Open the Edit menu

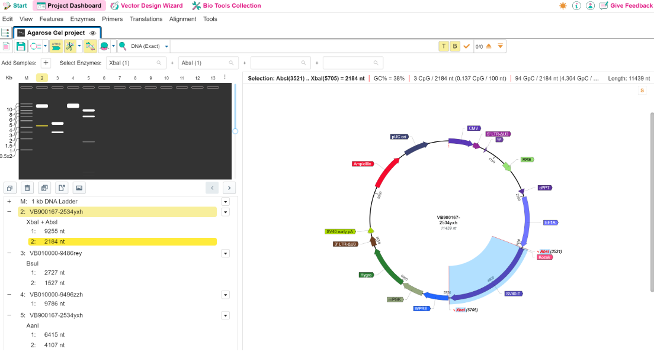(x=8, y=19)
